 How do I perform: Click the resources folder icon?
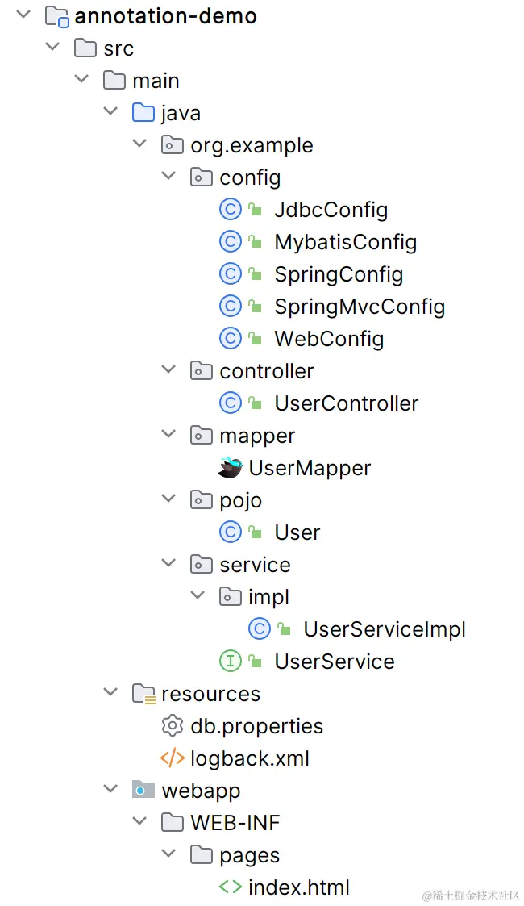point(143,693)
